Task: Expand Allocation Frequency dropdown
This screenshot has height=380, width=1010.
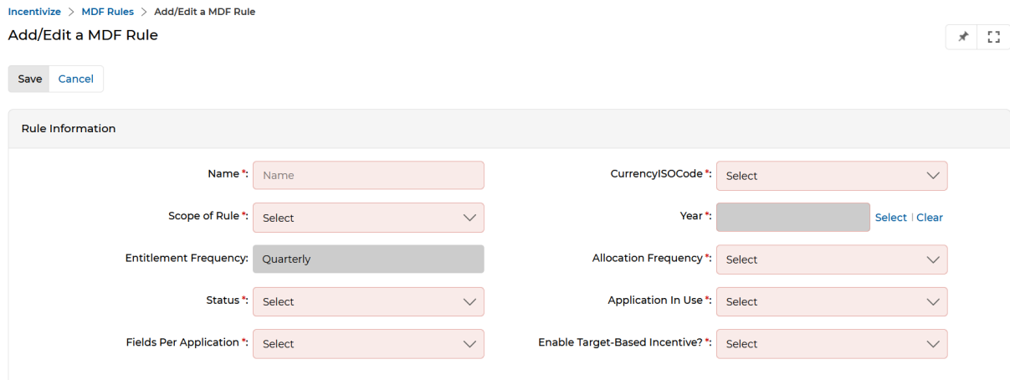Action: tap(832, 259)
